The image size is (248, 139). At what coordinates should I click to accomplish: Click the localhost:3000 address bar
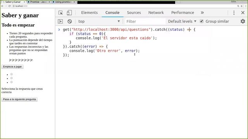(124, 6)
